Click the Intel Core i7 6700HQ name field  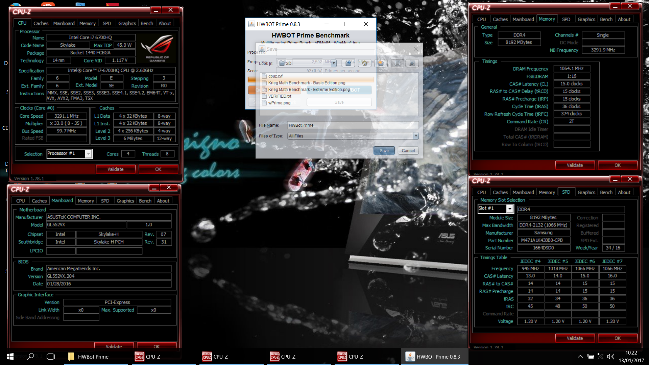pos(91,38)
